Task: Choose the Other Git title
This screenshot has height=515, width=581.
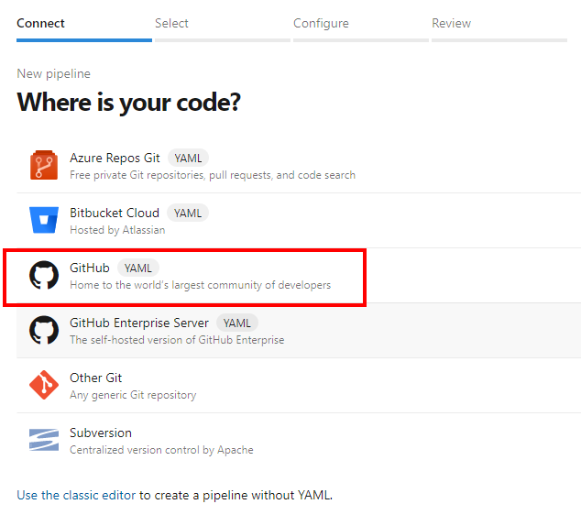Action: [95, 378]
